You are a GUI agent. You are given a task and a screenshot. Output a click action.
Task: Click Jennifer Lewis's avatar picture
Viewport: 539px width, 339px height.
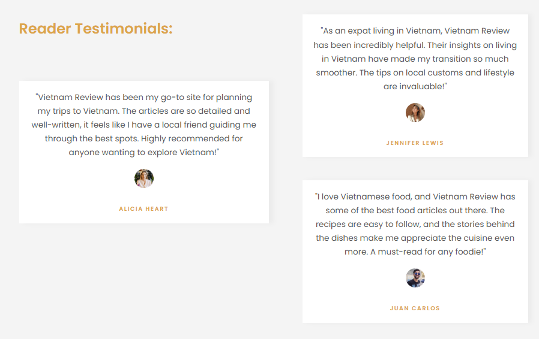click(415, 113)
